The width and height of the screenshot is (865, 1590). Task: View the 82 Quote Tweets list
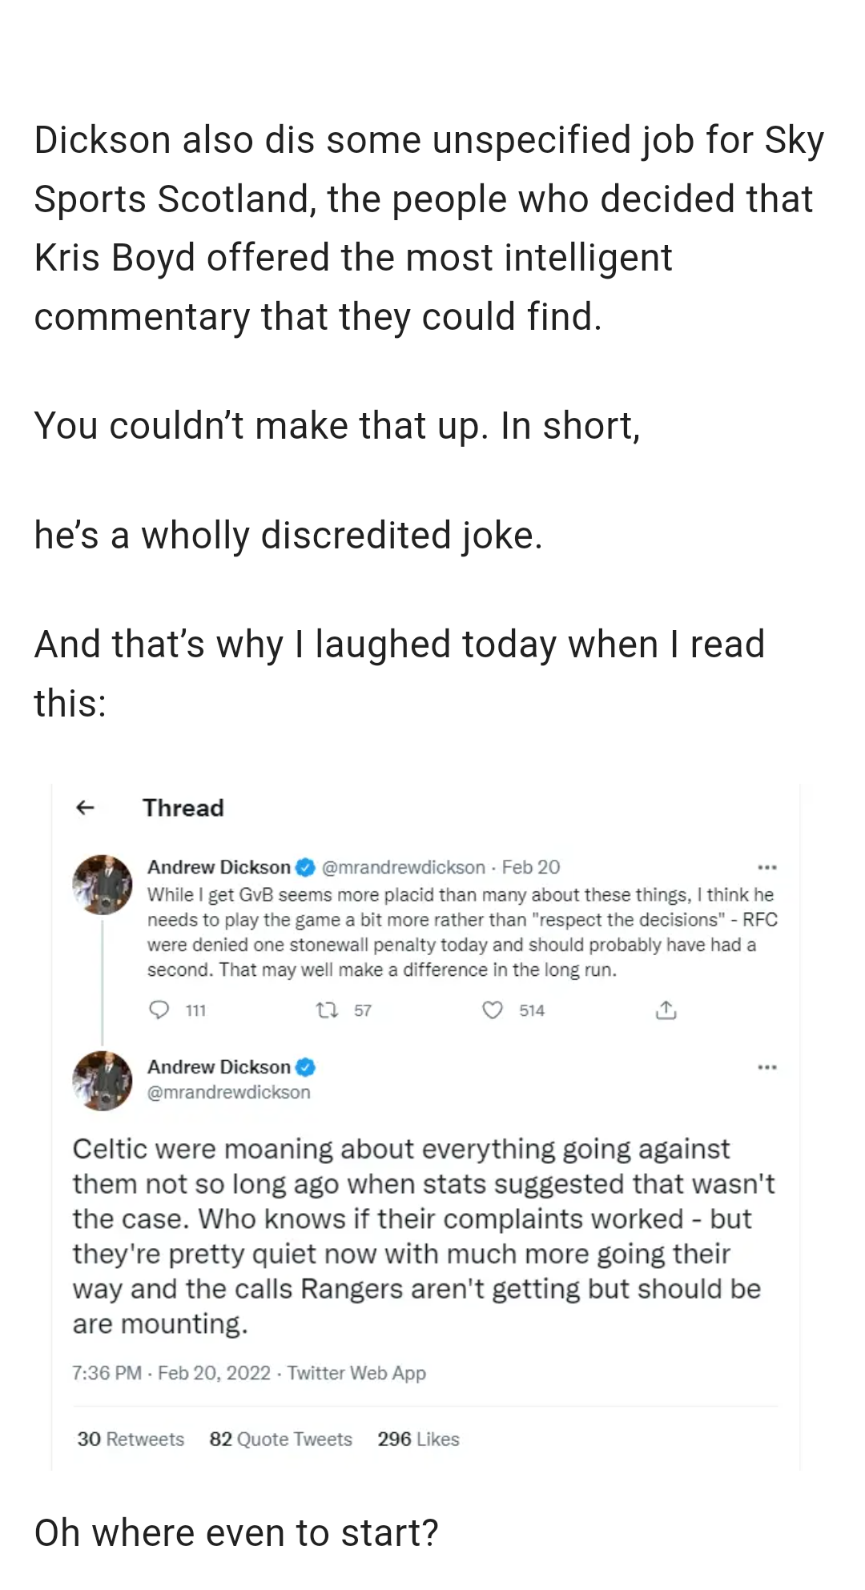tap(280, 1439)
